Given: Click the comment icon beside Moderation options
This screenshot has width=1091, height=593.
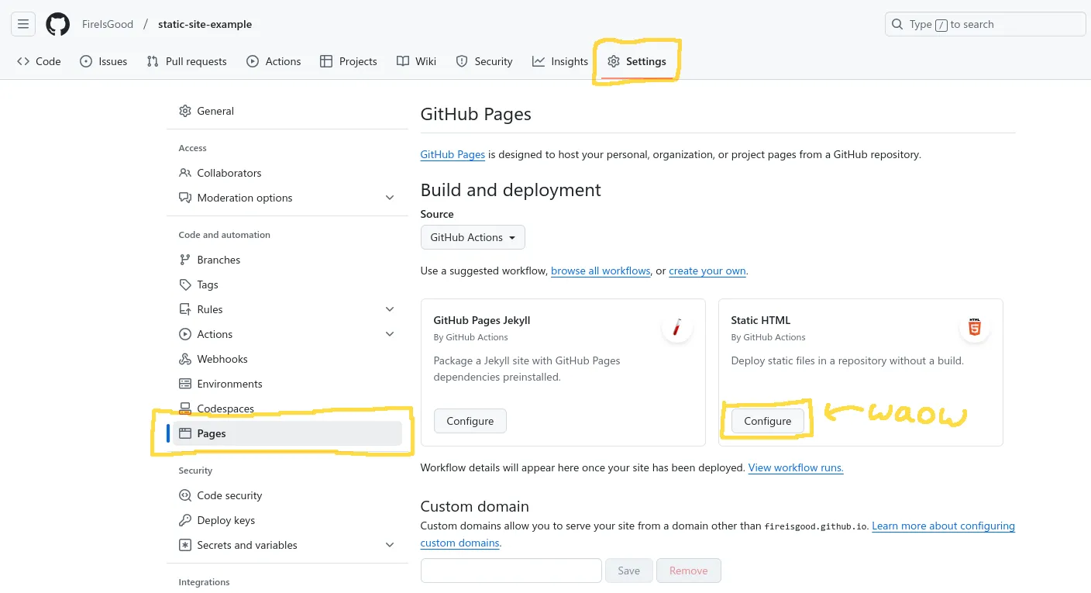Looking at the screenshot, I should click(185, 198).
